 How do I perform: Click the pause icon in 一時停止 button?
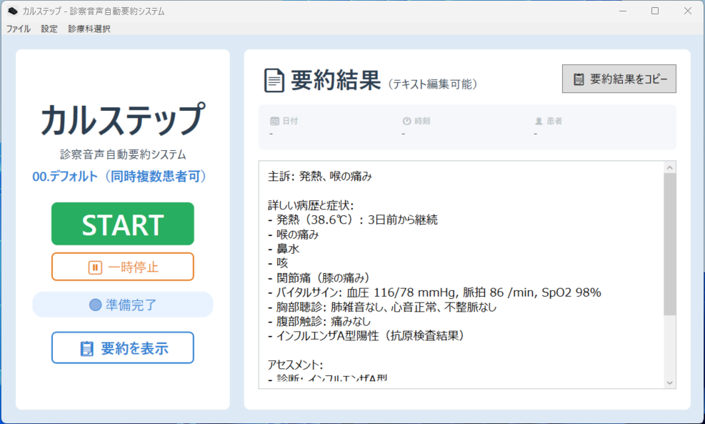pos(95,267)
